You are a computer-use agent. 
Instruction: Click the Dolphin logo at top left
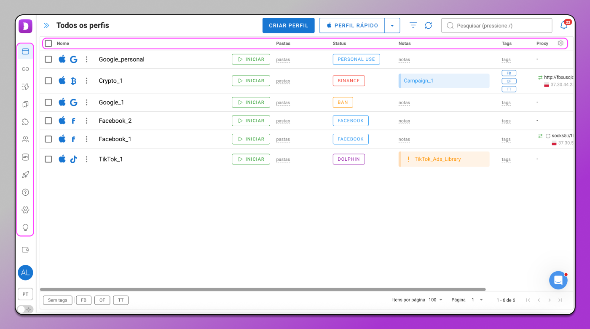[25, 26]
